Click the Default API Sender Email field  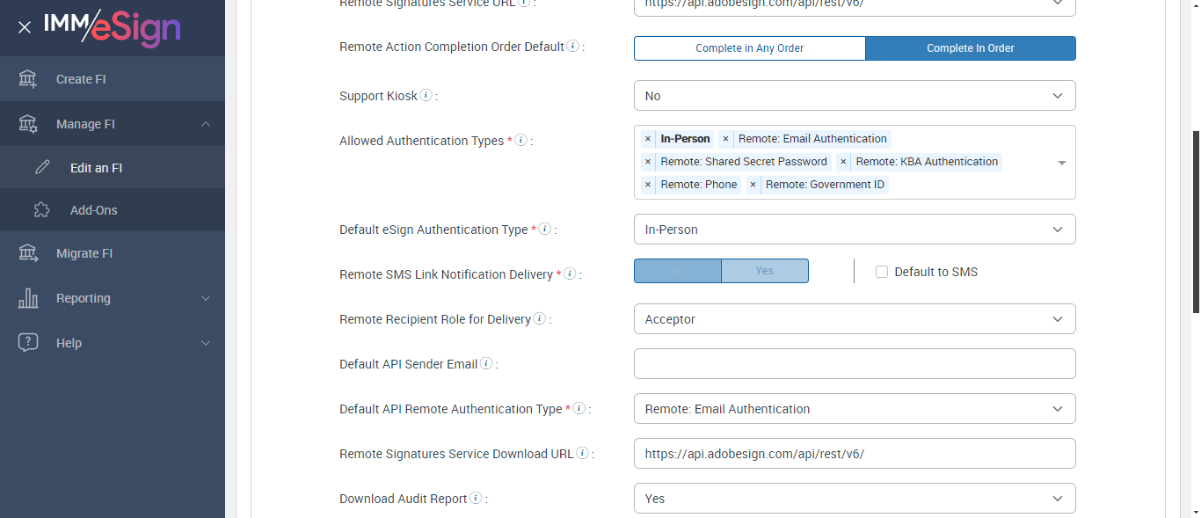pos(854,364)
